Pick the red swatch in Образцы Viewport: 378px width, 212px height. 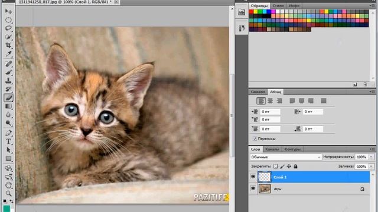(x=251, y=12)
